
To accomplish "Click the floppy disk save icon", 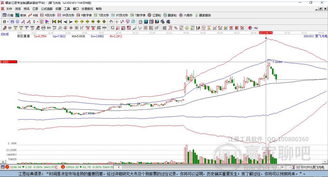I will [x=157, y=22].
